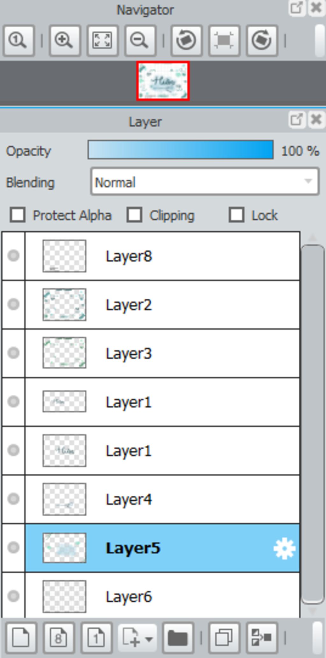Reset canvas rotation in Navigator
The width and height of the screenshot is (326, 658).
[224, 40]
